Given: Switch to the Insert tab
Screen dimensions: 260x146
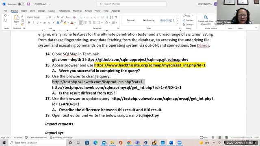Looking at the screenshot, I should [x=24, y=11].
